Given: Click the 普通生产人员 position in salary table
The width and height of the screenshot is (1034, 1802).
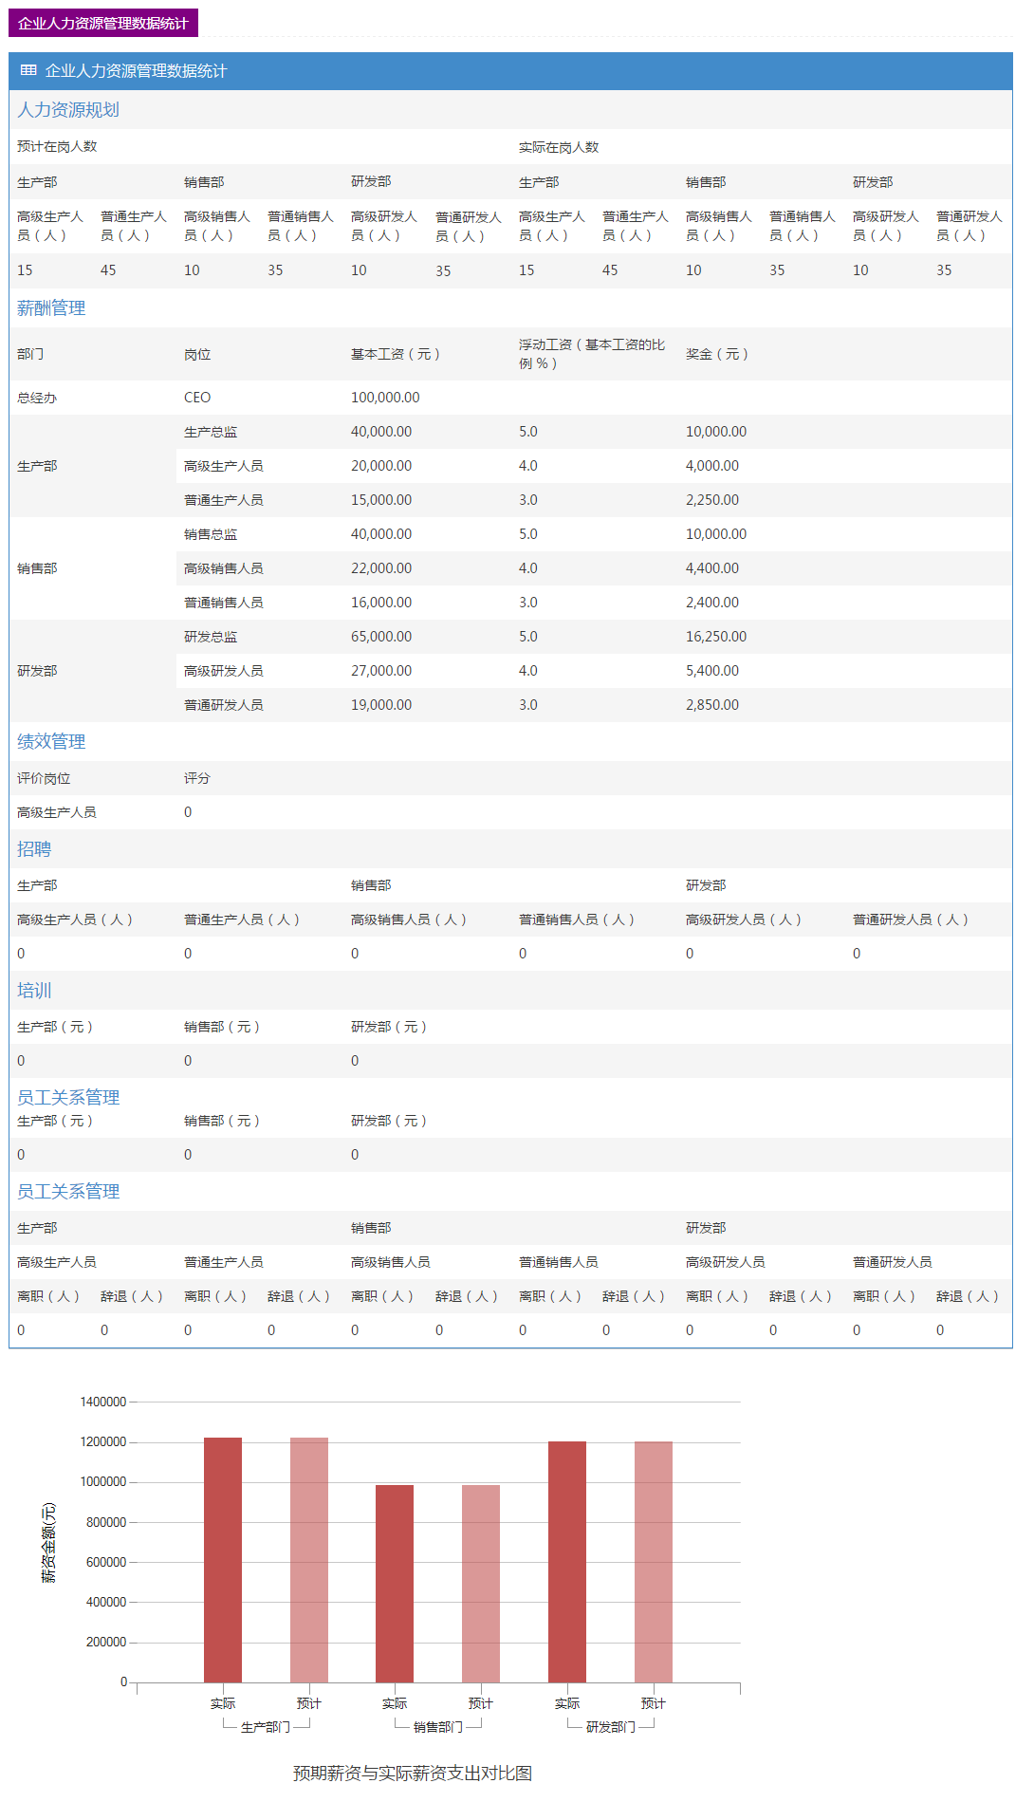Looking at the screenshot, I should (224, 500).
